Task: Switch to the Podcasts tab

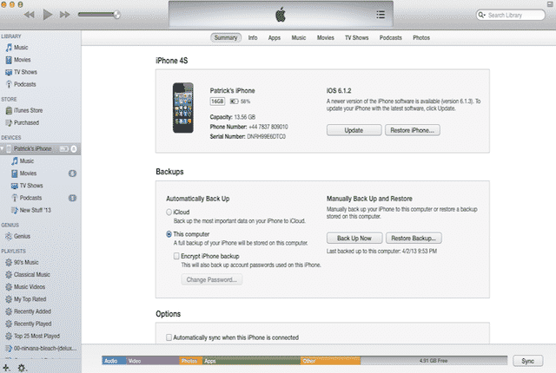Action: (x=390, y=37)
